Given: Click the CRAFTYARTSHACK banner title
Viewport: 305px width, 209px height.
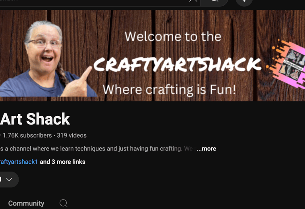Looking at the screenshot, I should point(177,64).
